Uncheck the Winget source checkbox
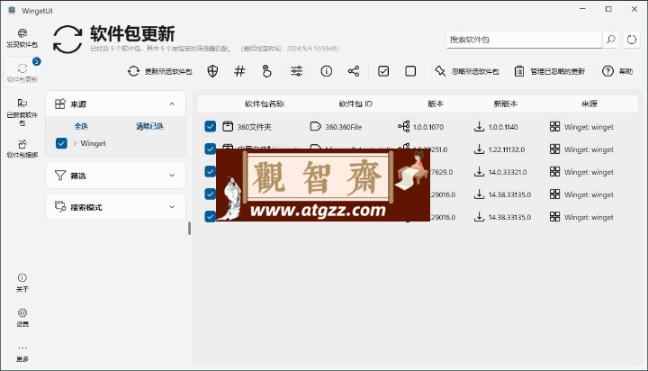The width and height of the screenshot is (648, 371). click(61, 143)
